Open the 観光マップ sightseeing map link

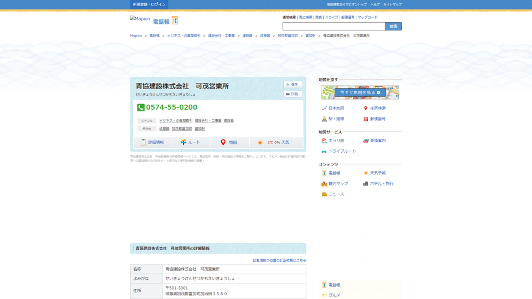(x=335, y=184)
